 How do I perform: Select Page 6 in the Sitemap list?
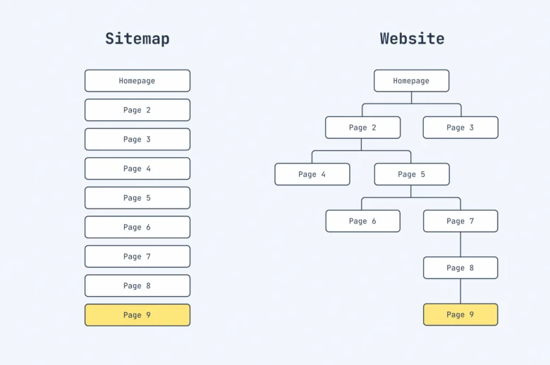[137, 227]
